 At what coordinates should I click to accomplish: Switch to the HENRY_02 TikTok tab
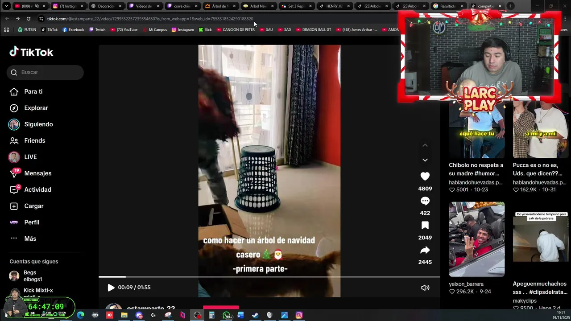pos(334,6)
